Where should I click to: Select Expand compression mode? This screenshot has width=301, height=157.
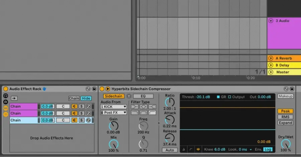point(286,123)
